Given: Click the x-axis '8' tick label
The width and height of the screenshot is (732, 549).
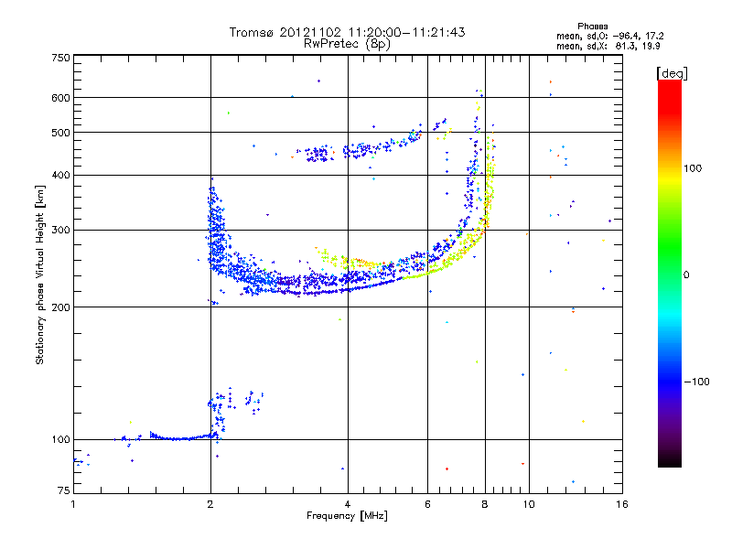Looking at the screenshot, I should [x=485, y=504].
